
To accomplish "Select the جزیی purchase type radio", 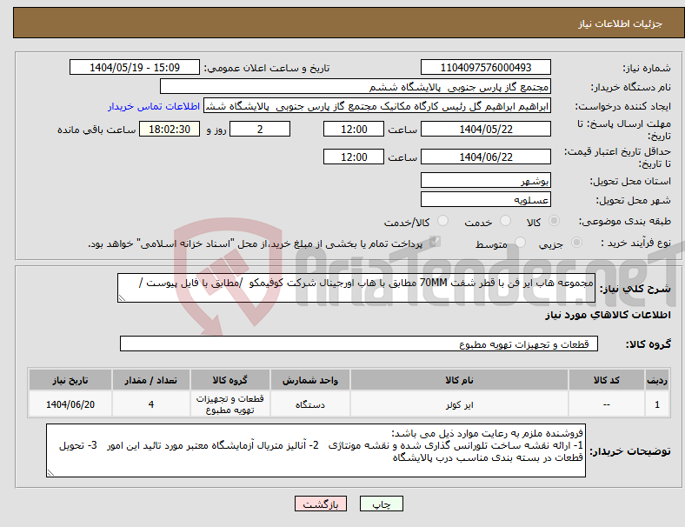I will coord(576,243).
